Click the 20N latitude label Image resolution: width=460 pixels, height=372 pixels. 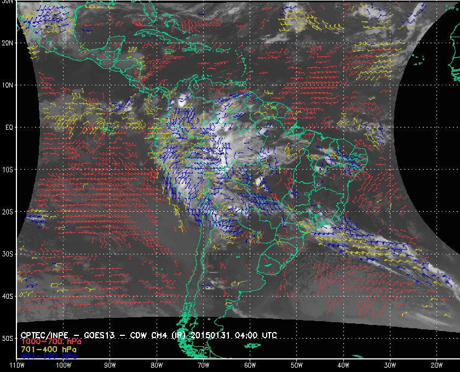8,43
